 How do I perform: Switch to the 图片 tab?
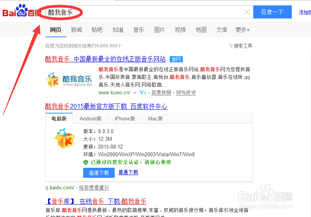[159, 30]
